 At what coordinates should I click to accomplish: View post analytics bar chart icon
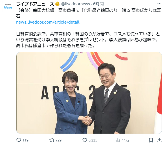pos(118,140)
